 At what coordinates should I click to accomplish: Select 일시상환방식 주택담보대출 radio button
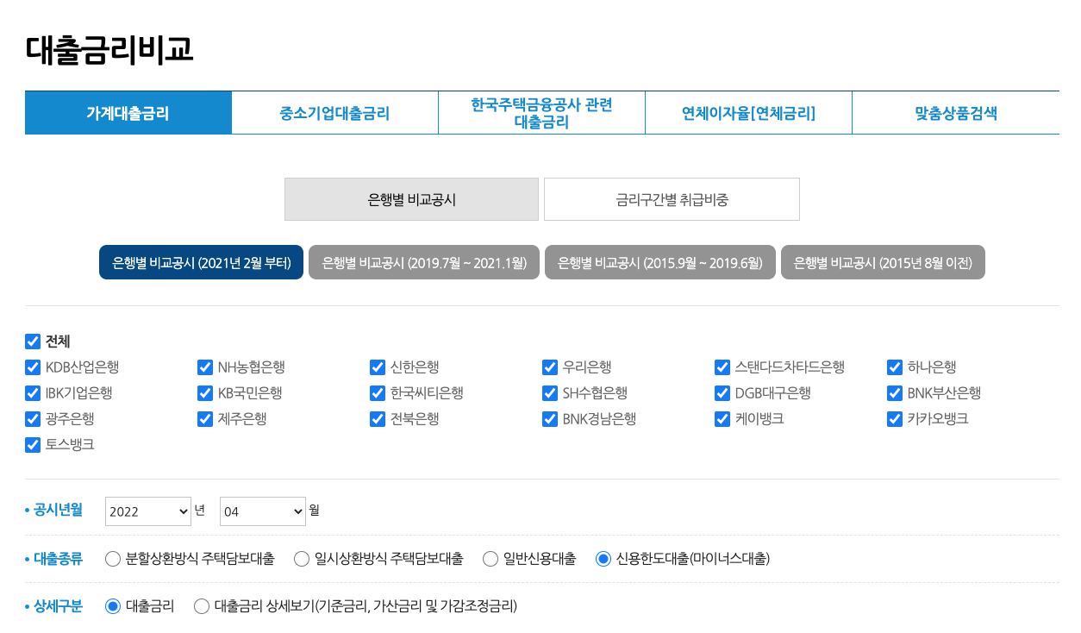point(302,559)
